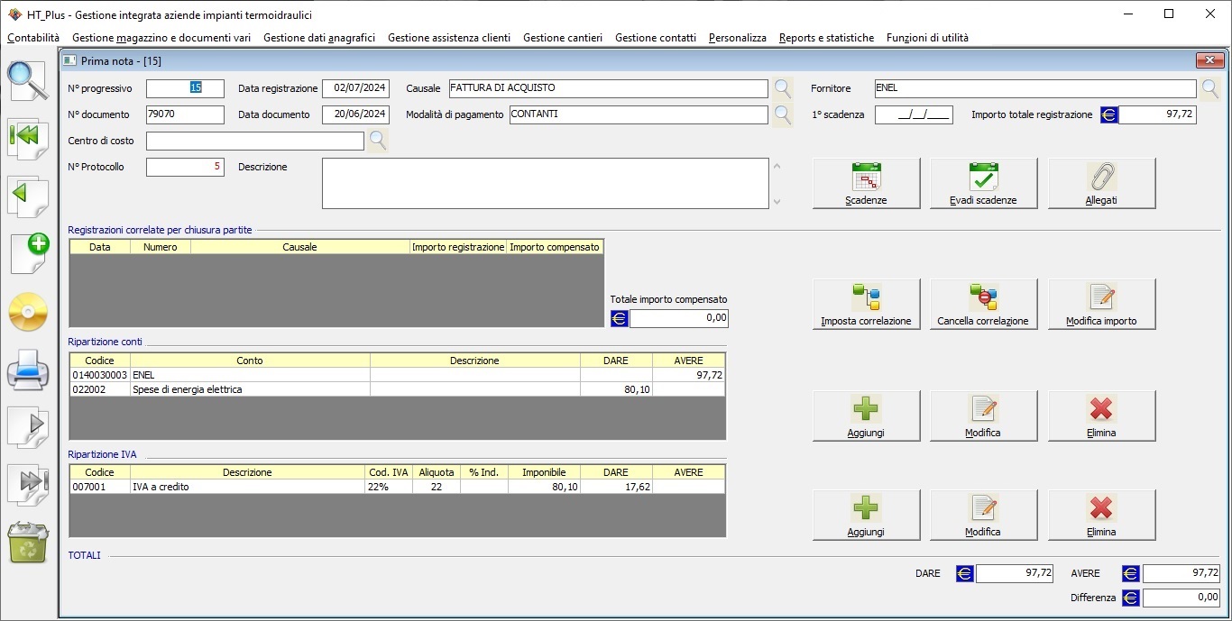Click euro icon beside Totale importo compensato
Viewport: 1232px width, 621px height.
coord(620,318)
